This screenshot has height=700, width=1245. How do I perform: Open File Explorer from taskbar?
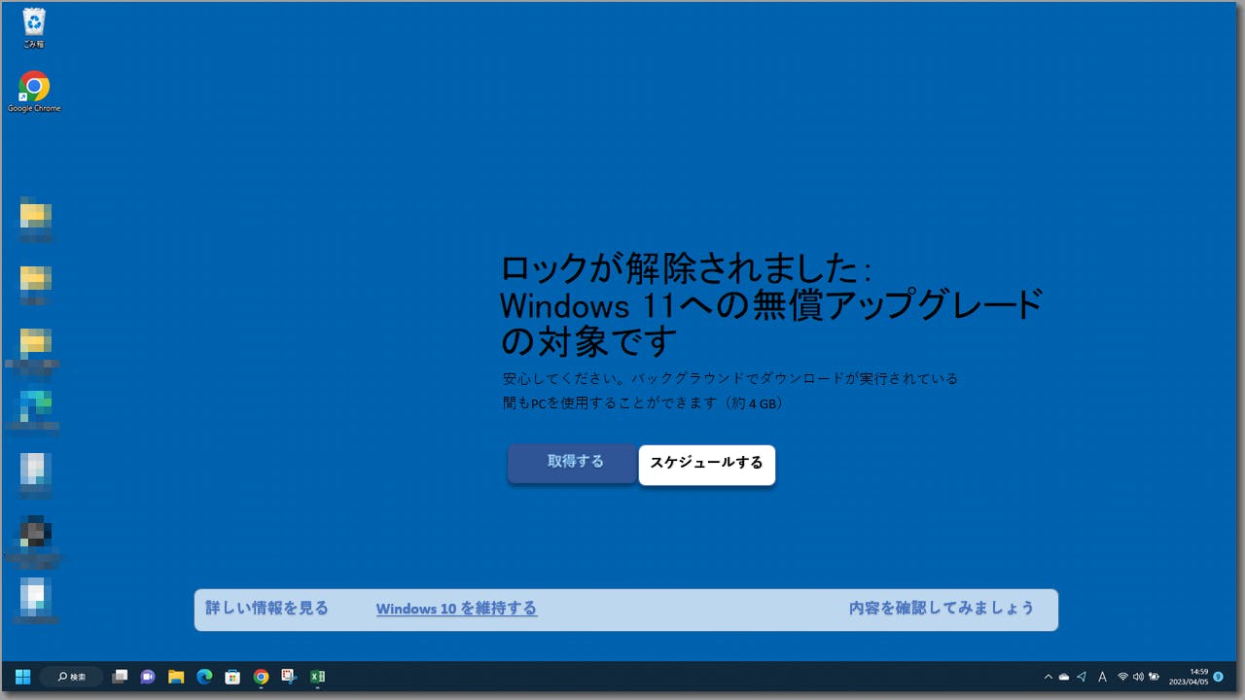pyautogui.click(x=176, y=677)
